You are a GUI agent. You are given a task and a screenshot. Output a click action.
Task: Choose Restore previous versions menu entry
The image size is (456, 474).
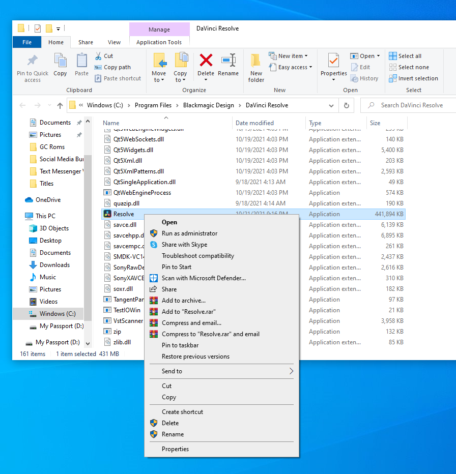(221, 357)
